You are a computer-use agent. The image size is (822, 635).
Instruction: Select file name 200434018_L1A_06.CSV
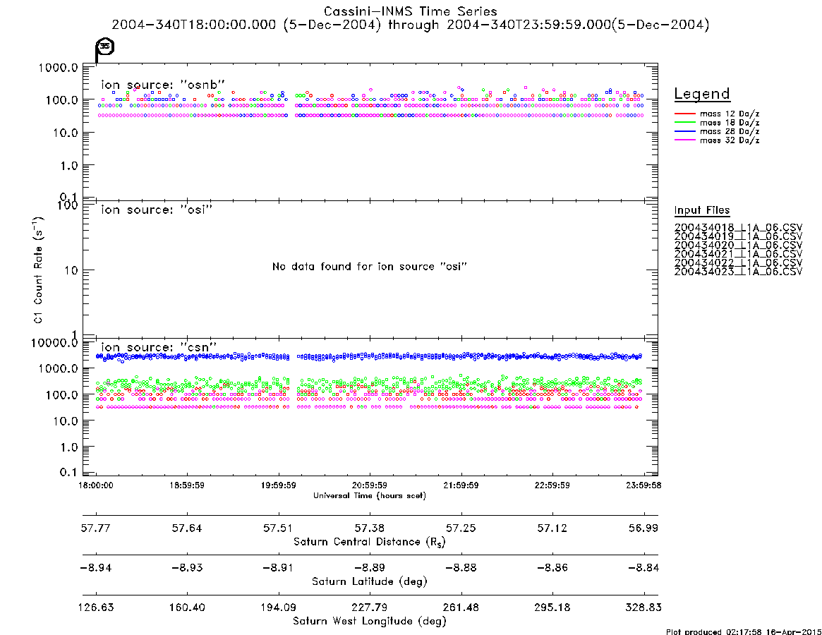[x=738, y=228]
